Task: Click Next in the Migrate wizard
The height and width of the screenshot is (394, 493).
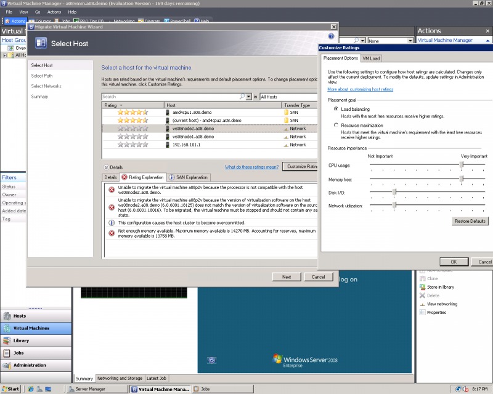Action: pyautogui.click(x=287, y=277)
